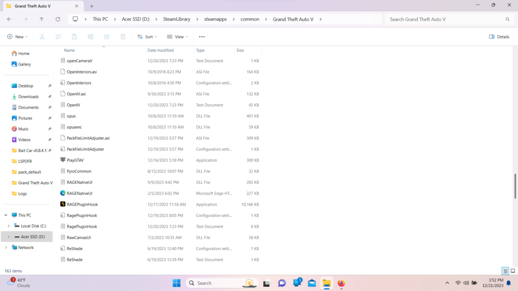The height and width of the screenshot is (291, 518).
Task: Open the weather widget
Action: pyautogui.click(x=19, y=283)
